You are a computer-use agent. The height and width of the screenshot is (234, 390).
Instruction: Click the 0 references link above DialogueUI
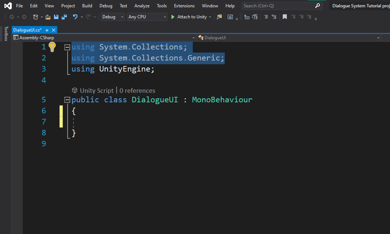137,90
